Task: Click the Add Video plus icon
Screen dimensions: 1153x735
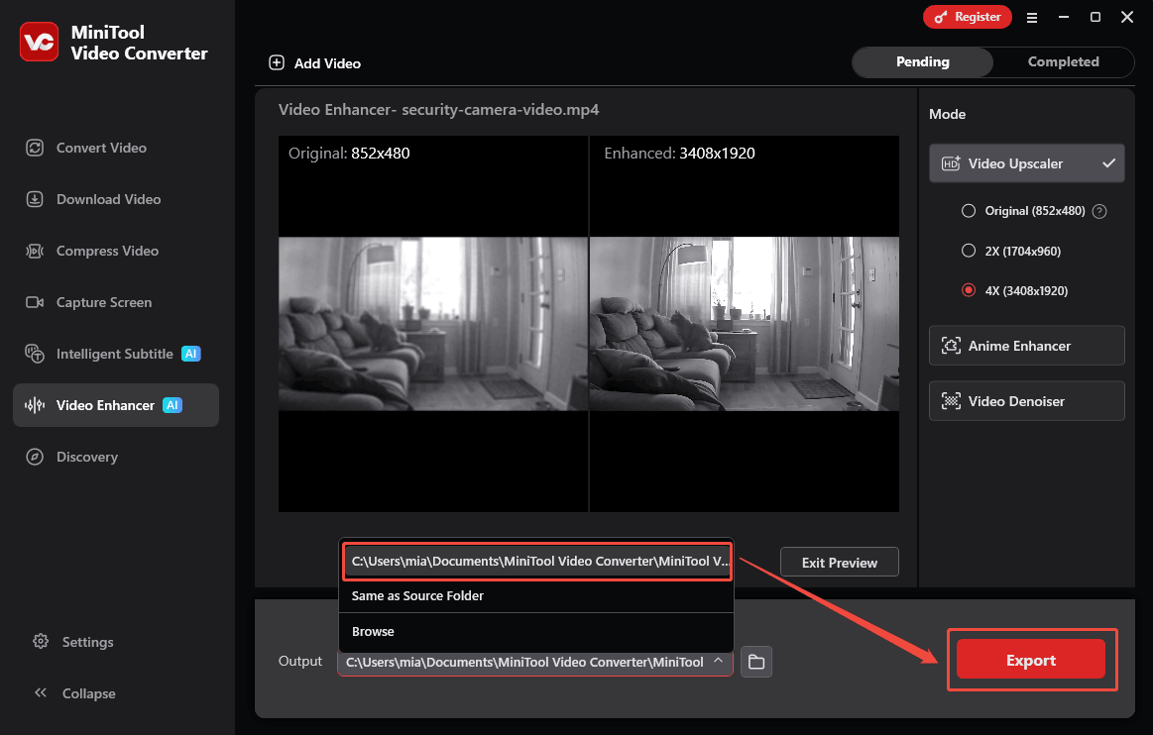Action: point(277,62)
